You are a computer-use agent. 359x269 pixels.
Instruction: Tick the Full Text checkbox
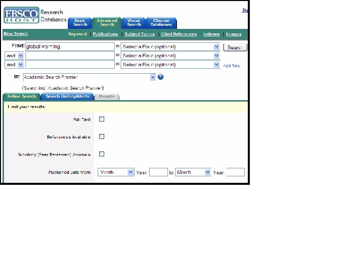coord(102,119)
